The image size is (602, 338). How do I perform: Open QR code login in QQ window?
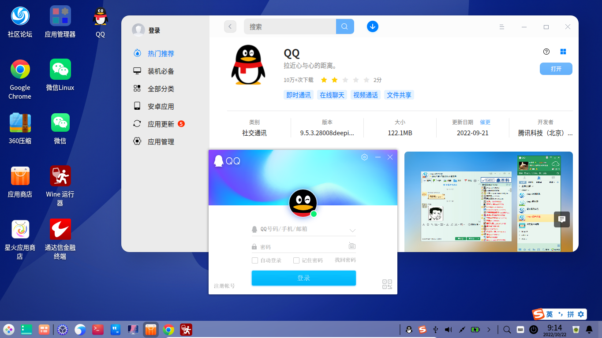[387, 285]
